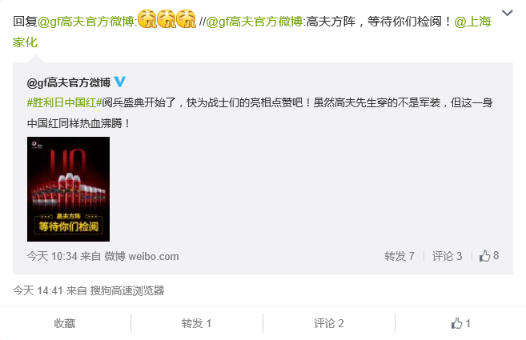The width and height of the screenshot is (526, 340).
Task: Open the #胜利日中国红# hashtag topic
Action: click(64, 102)
